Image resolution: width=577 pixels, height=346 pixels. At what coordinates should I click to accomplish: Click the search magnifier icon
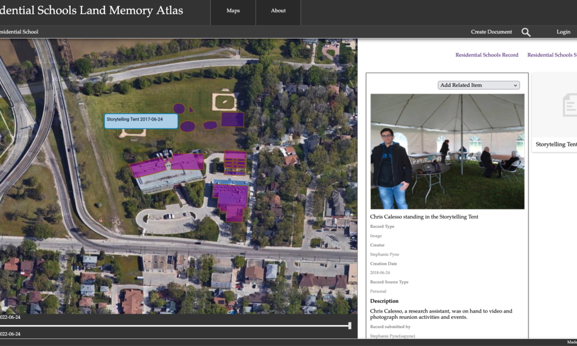point(526,32)
